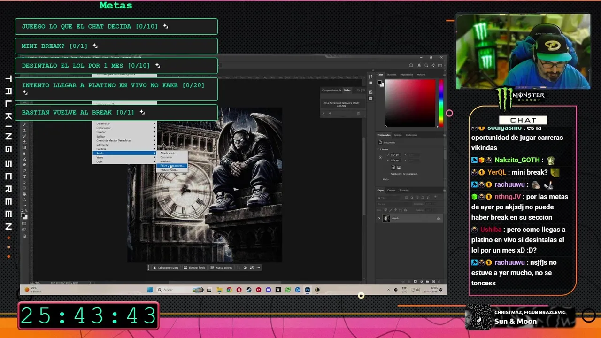Show hidden icons chevron in system tray
Image resolution: width=601 pixels, height=338 pixels.
(389, 290)
